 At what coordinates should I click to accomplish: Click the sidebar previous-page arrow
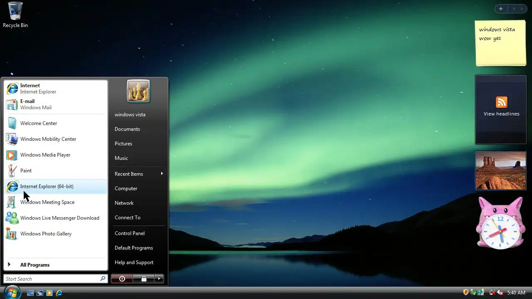[514, 9]
